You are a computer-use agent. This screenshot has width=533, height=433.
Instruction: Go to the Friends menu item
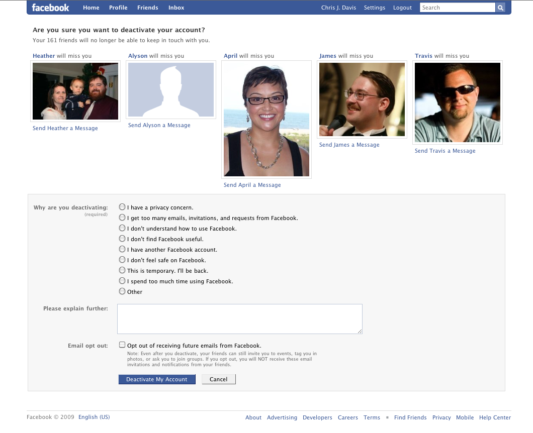[147, 8]
